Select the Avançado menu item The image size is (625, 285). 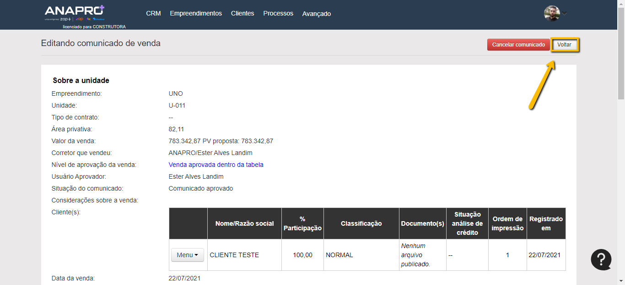316,14
